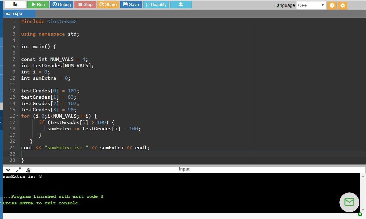Collapse the console using the down chevron
This screenshot has width=366, height=219.
(x=8, y=170)
